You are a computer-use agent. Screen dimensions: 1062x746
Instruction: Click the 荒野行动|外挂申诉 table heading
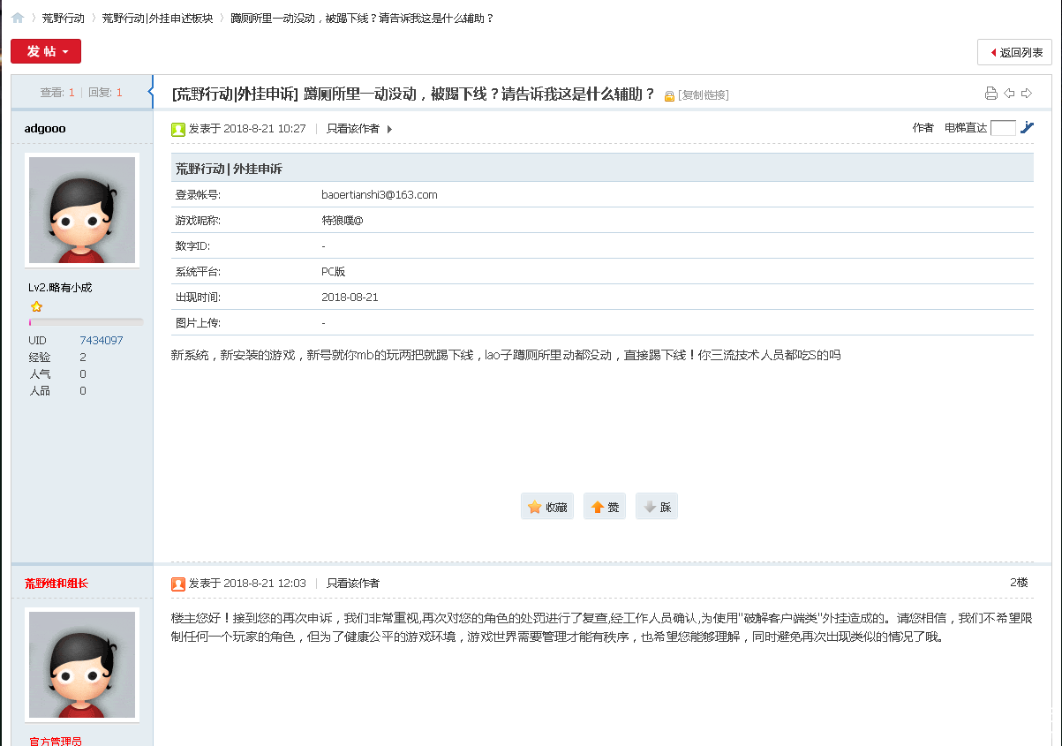pos(229,169)
